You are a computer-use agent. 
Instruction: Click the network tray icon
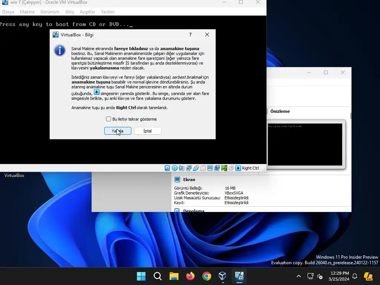tap(310, 276)
